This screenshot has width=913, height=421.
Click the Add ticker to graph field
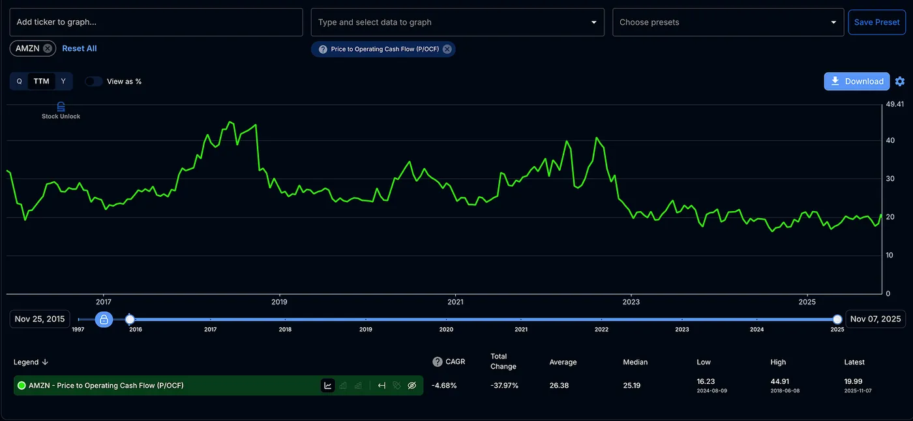pyautogui.click(x=156, y=22)
